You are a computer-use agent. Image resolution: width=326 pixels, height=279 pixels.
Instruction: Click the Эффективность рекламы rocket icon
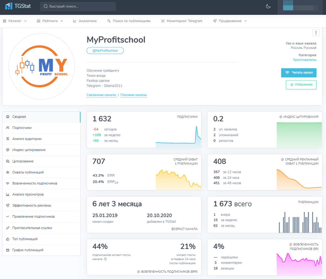pos(8,205)
